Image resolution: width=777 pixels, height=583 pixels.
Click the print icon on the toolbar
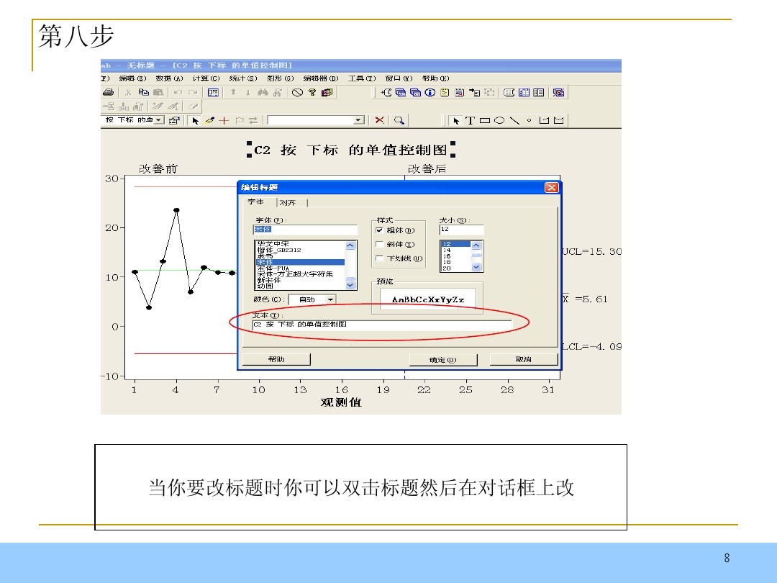[110, 92]
